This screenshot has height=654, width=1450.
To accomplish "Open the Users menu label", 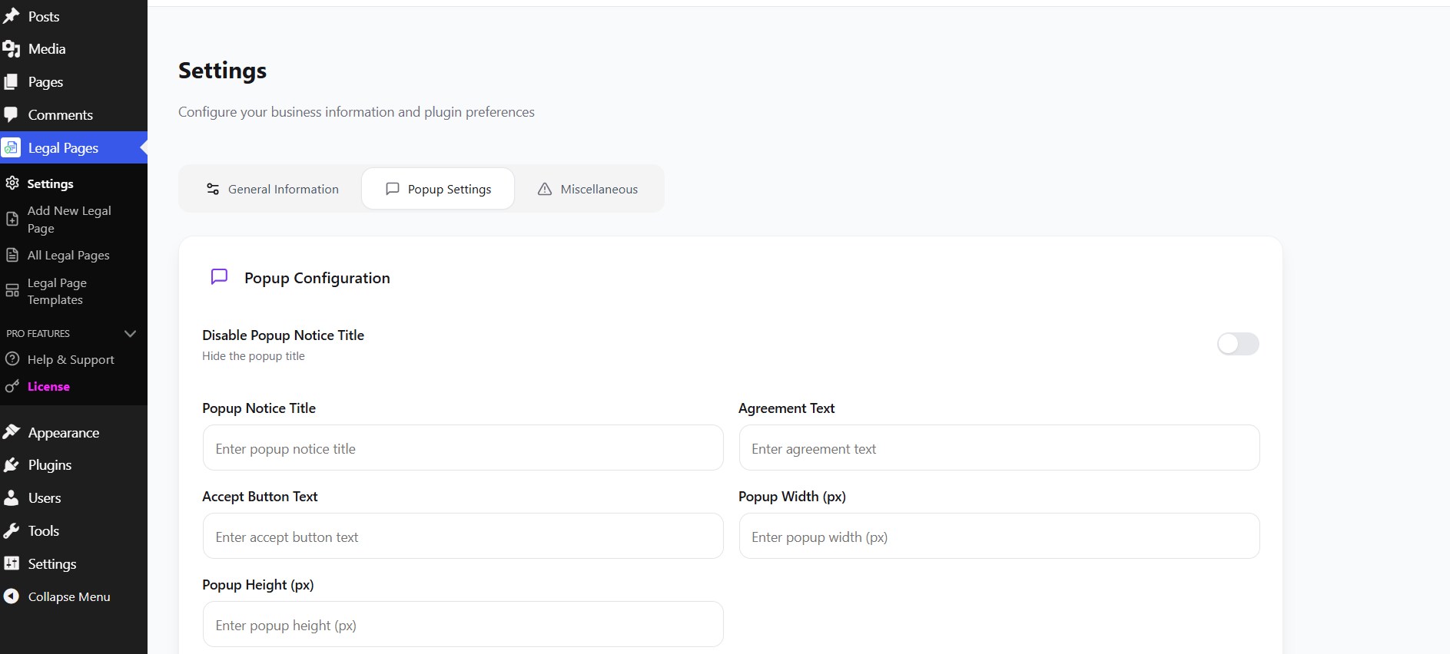I will point(45,498).
